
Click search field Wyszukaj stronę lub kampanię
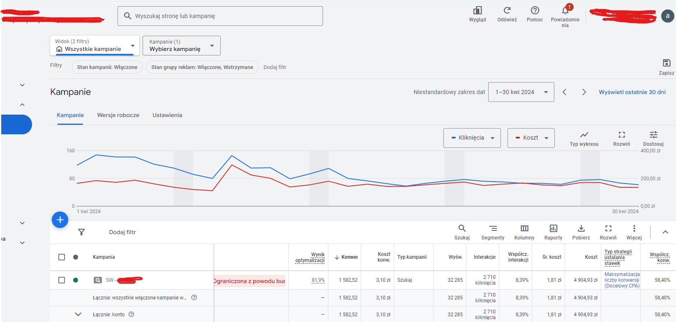(220, 16)
